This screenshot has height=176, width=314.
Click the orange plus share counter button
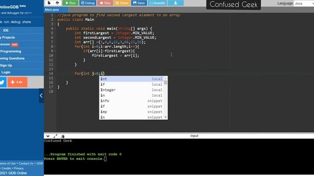(x=18, y=82)
